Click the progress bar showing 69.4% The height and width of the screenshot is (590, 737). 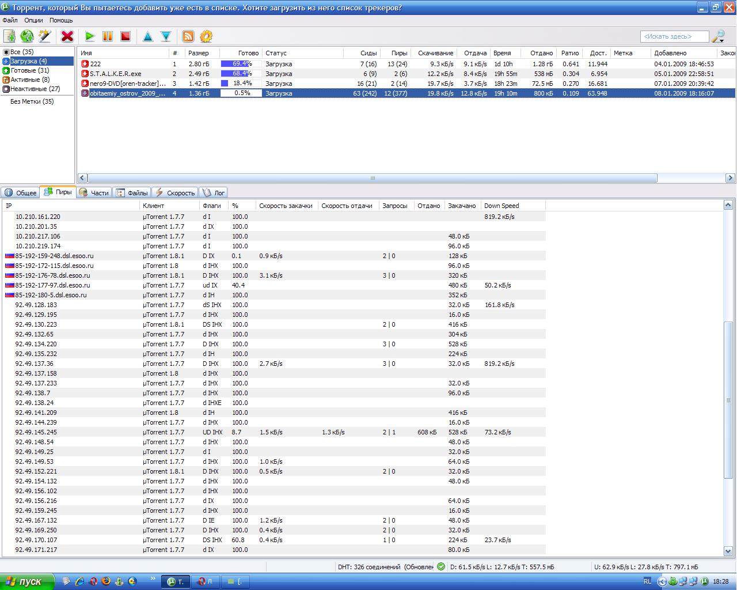pyautogui.click(x=241, y=64)
